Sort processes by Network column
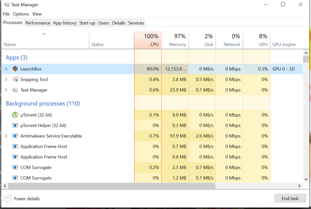This screenshot has height=209, width=311. tap(229, 40)
